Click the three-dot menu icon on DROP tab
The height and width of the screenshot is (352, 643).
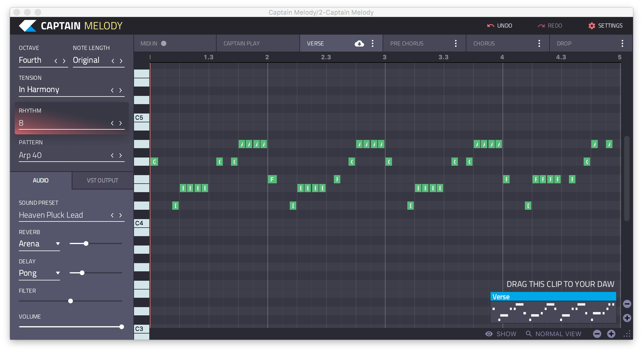tap(624, 43)
